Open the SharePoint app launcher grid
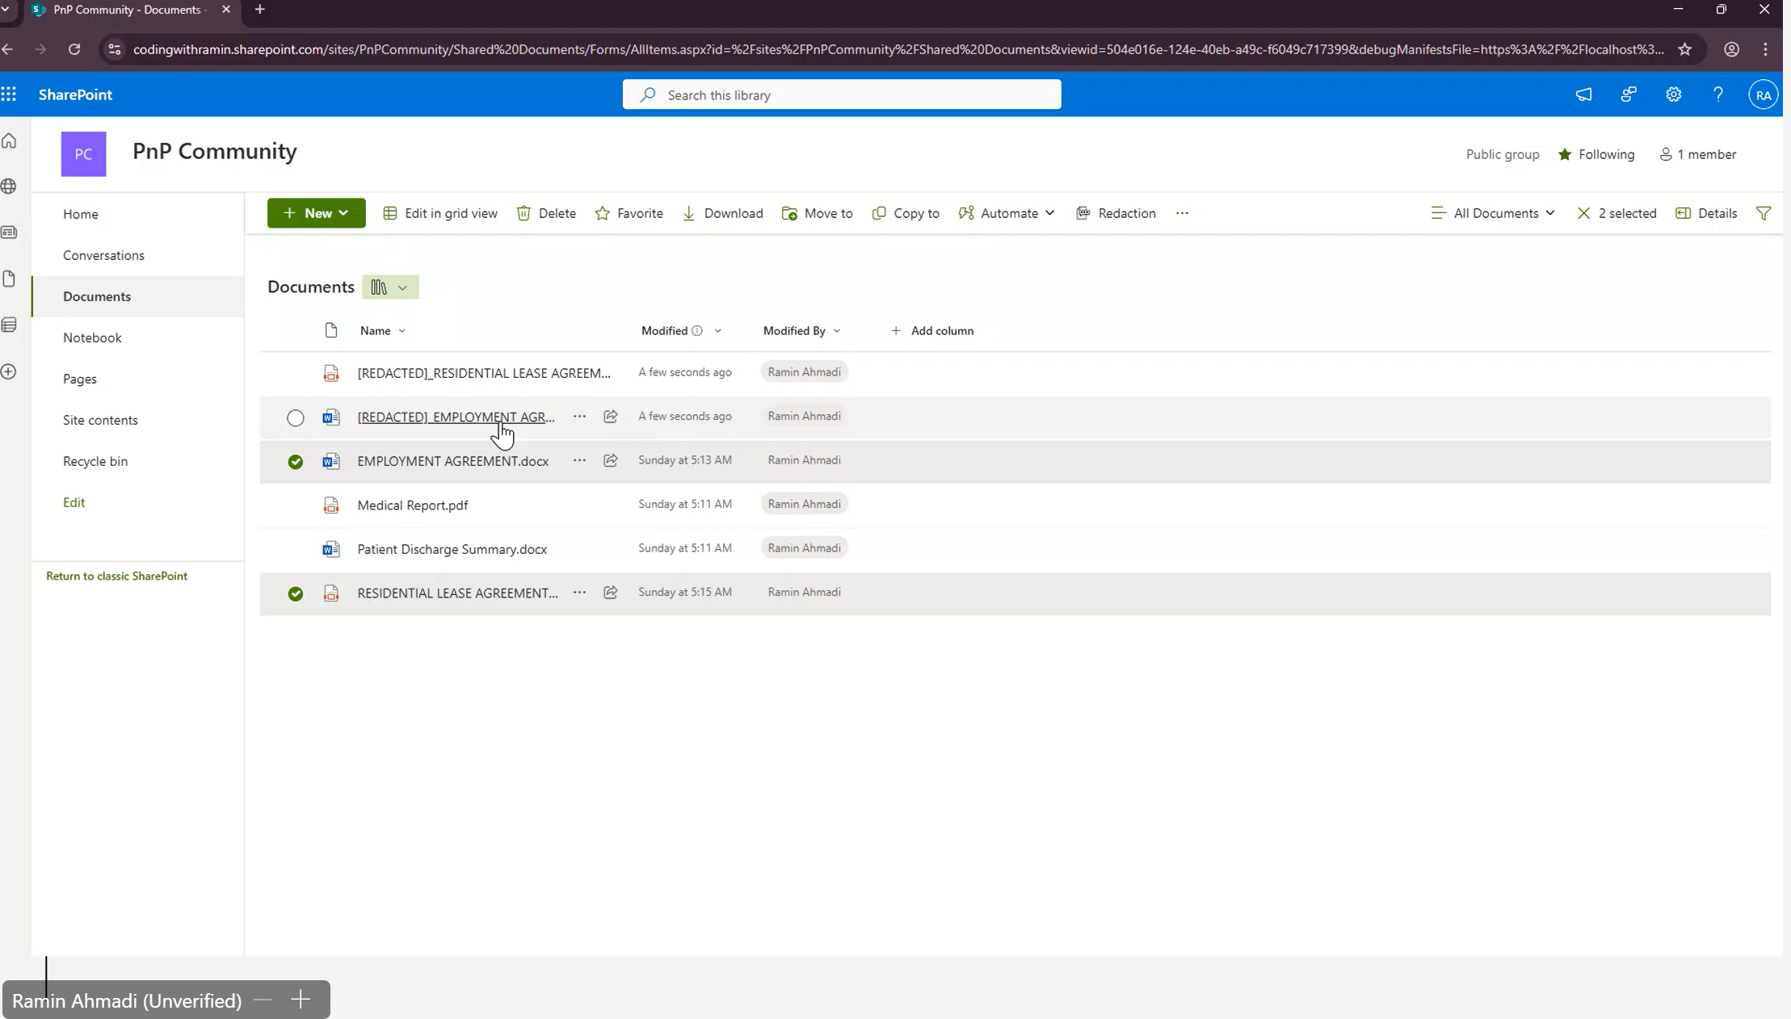Viewport: 1791px width, 1019px height. pos(9,94)
